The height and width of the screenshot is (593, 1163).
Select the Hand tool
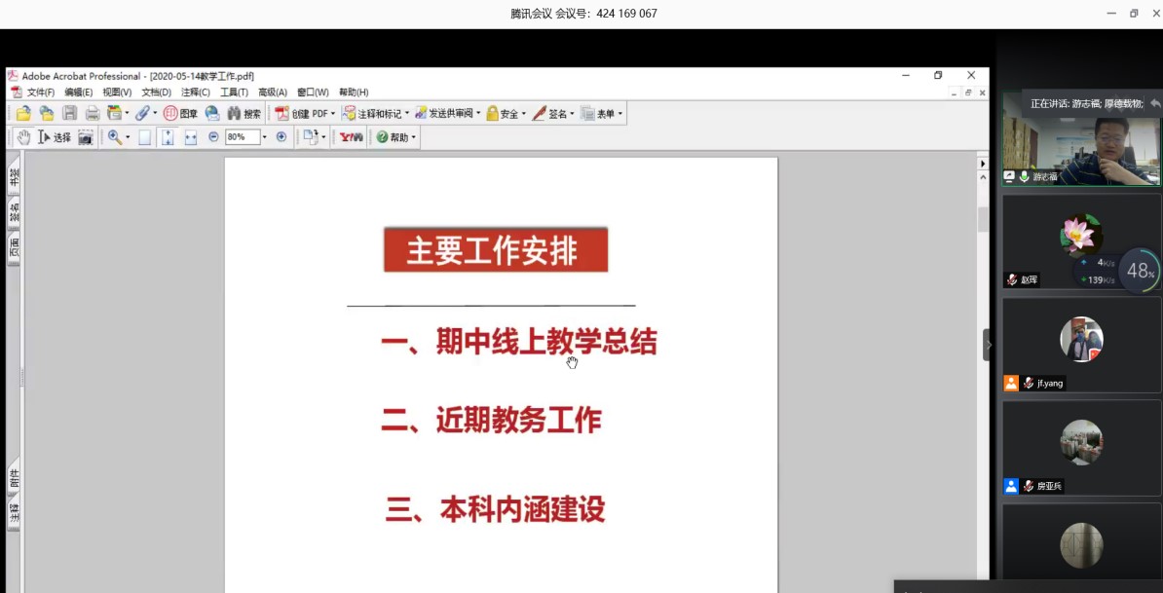[23, 137]
